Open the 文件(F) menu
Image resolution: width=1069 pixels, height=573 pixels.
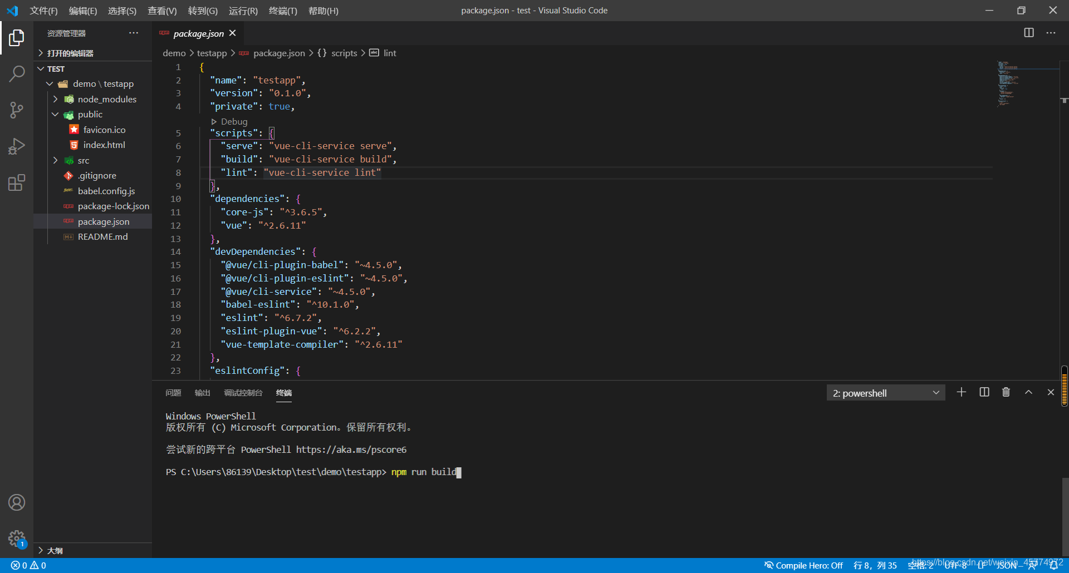[43, 11]
